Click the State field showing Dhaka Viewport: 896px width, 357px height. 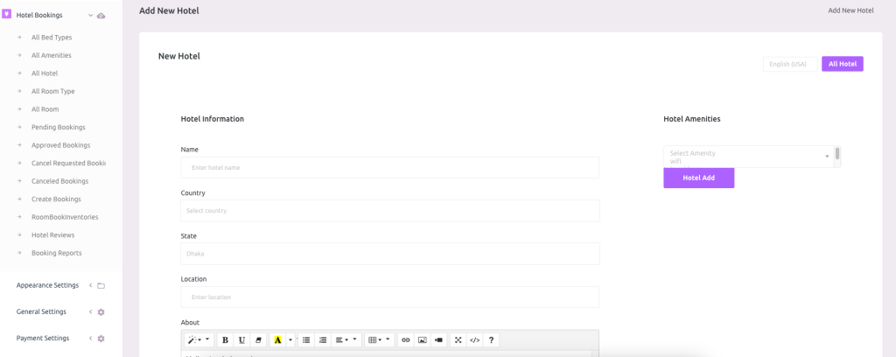coord(390,254)
